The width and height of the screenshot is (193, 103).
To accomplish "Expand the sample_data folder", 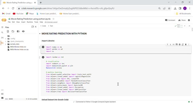I will (6, 44).
